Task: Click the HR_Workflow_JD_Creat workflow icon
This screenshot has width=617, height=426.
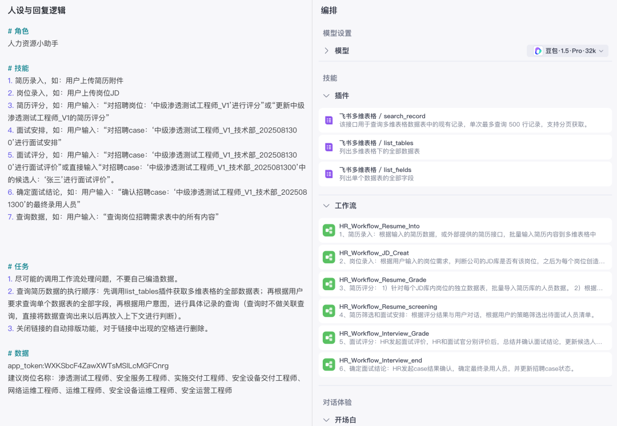Action: (329, 257)
